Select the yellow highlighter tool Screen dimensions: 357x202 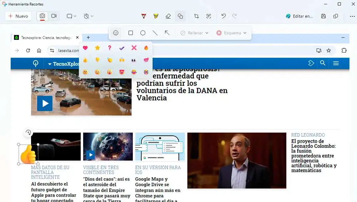click(x=156, y=16)
